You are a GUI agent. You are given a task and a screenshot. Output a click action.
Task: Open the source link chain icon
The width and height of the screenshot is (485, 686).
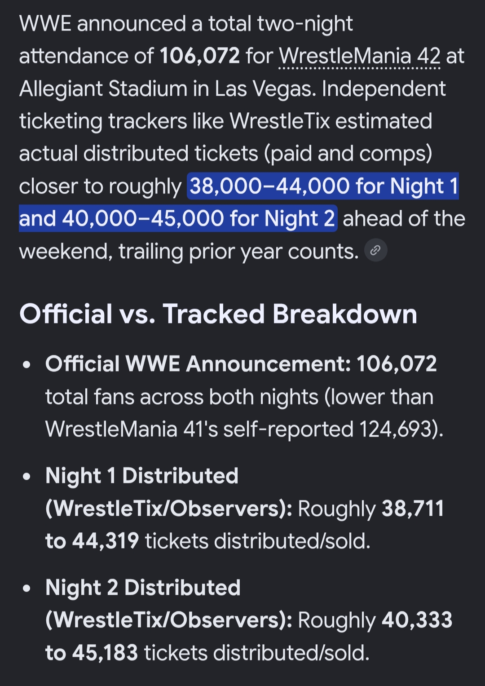(x=375, y=250)
